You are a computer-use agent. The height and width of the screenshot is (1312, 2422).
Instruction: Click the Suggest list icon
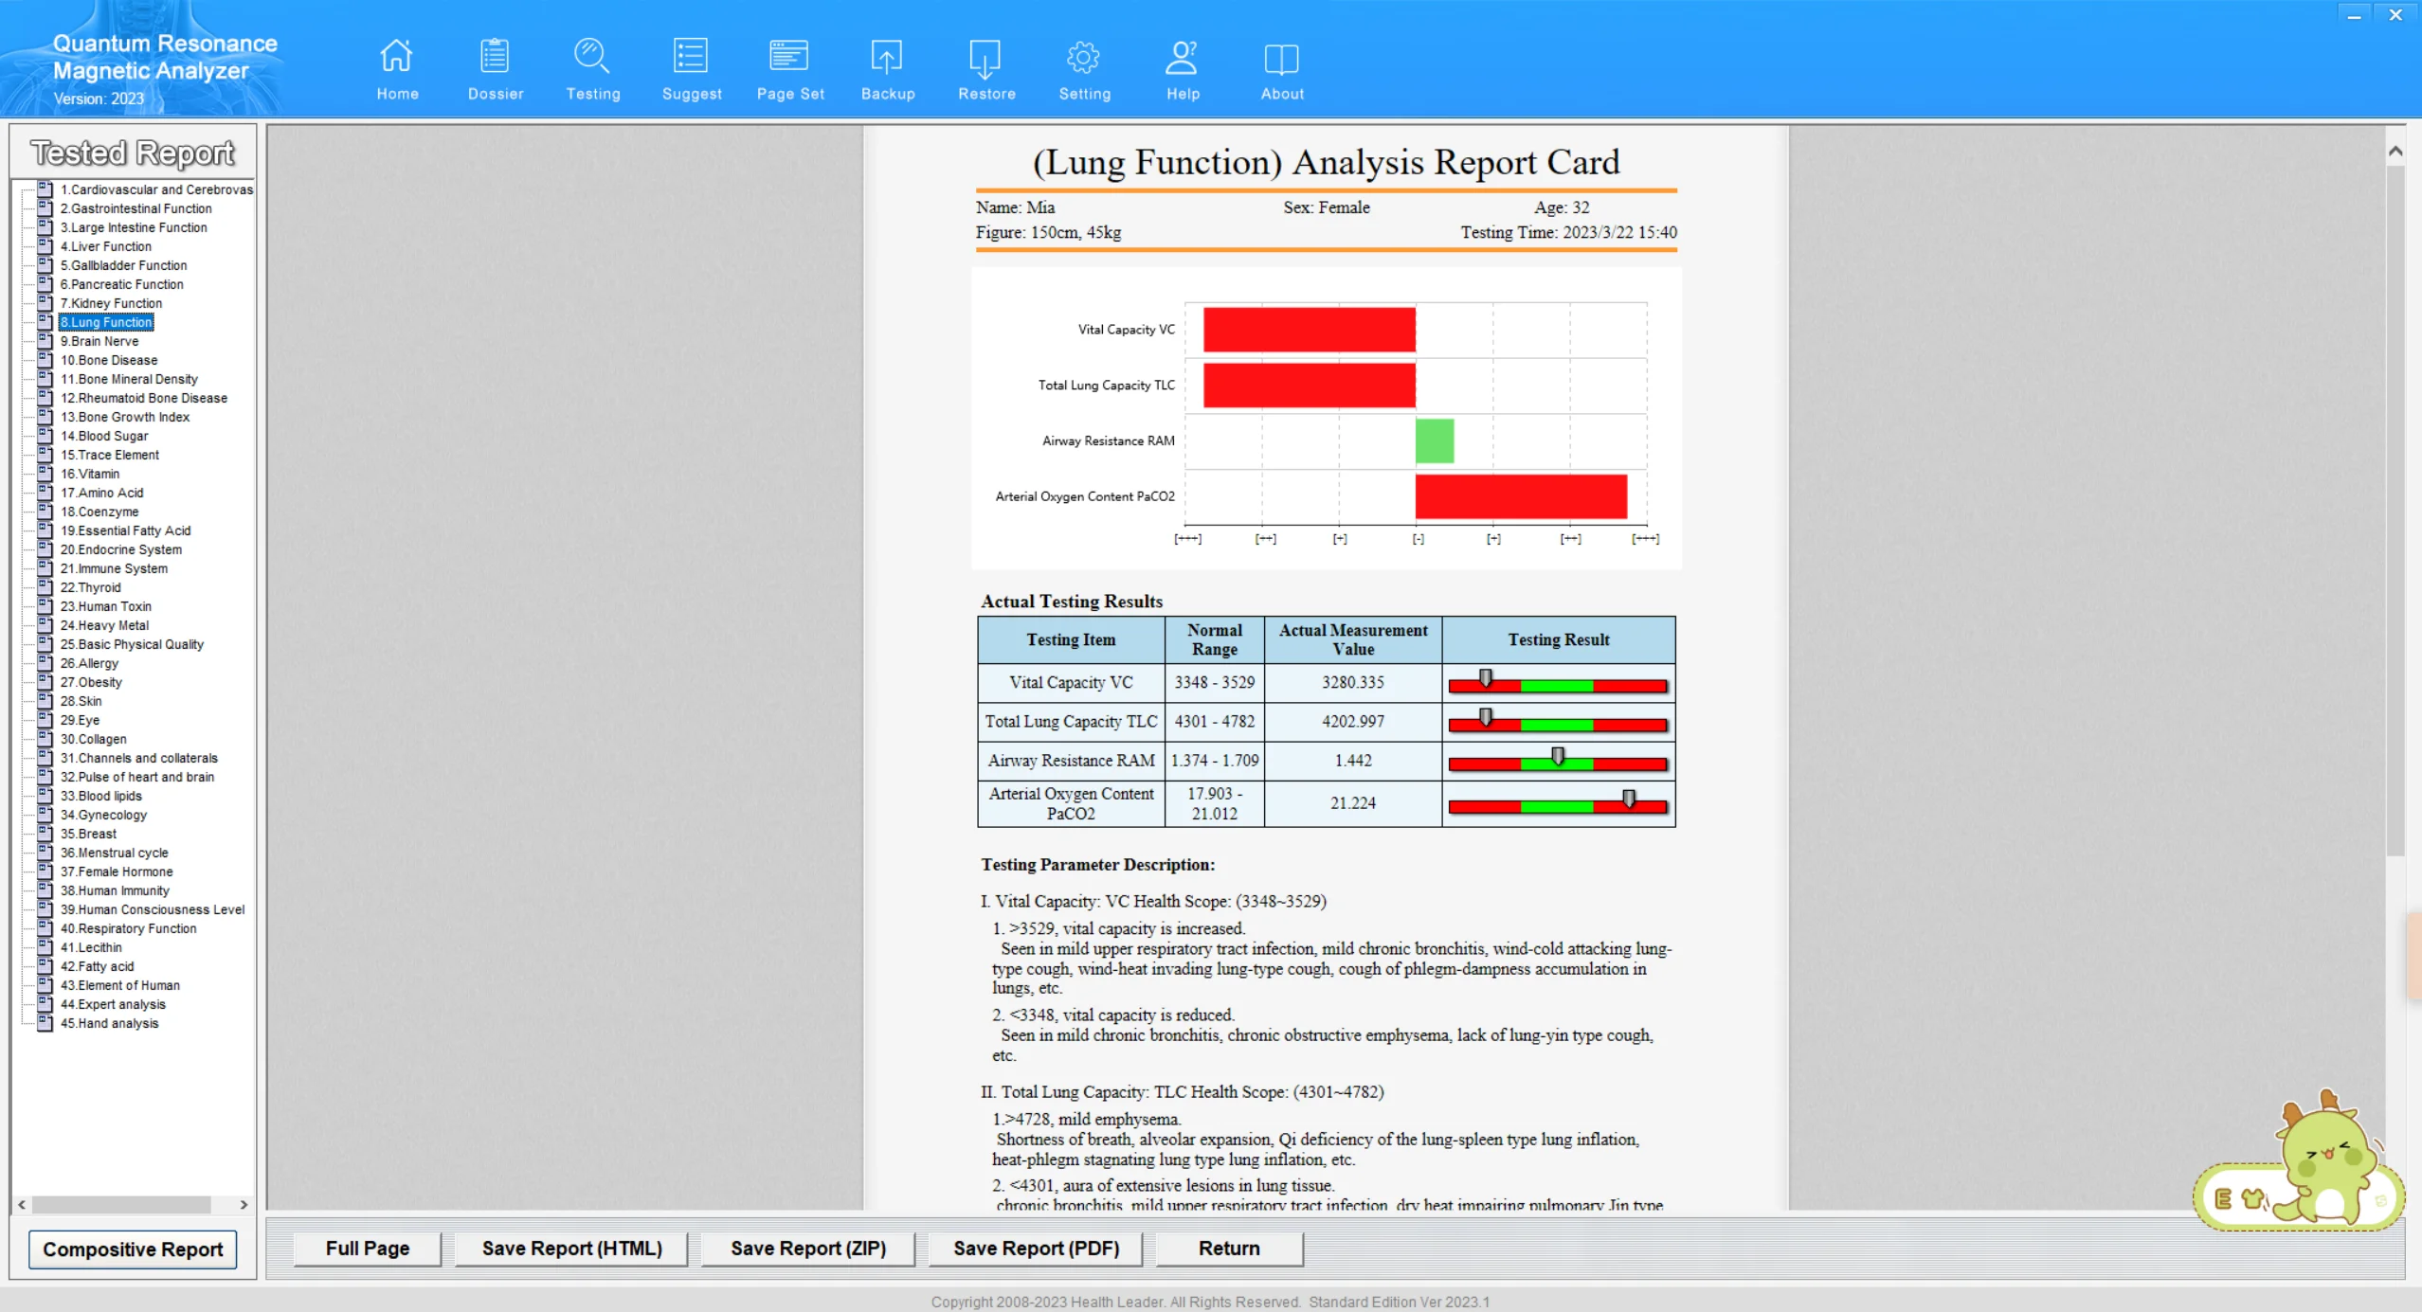tap(691, 58)
